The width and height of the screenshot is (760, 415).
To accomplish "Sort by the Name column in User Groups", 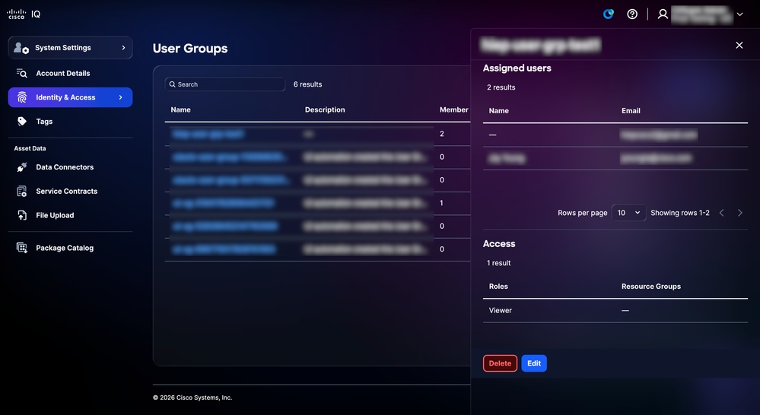I will tap(181, 110).
